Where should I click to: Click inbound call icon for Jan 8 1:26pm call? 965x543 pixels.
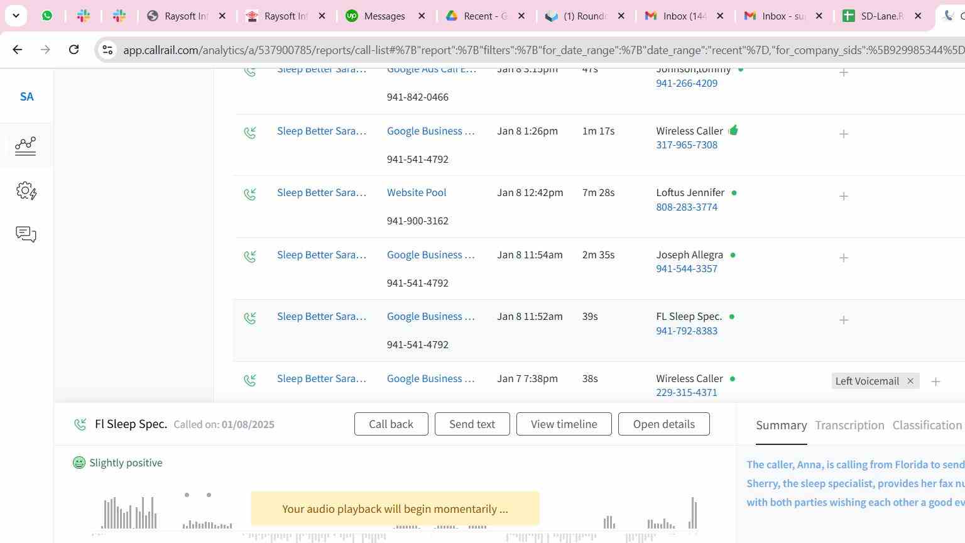pos(250,133)
